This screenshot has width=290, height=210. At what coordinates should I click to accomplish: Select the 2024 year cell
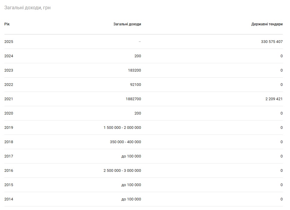point(9,56)
